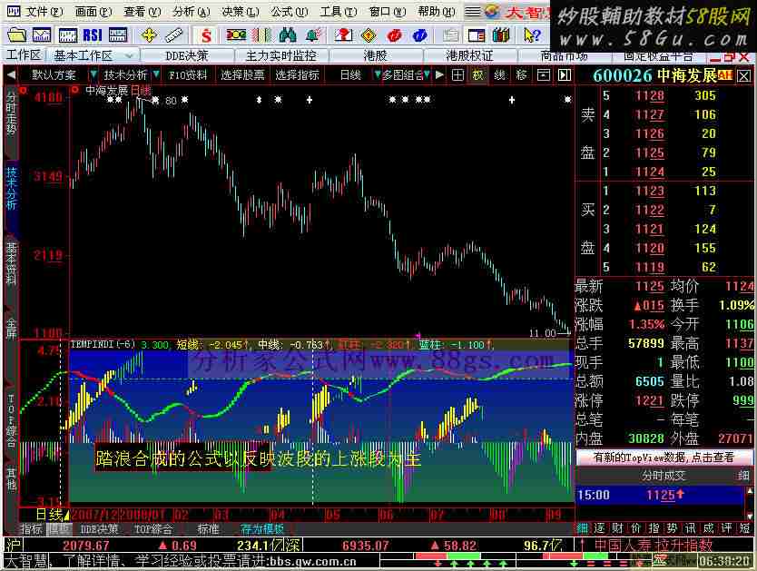Switch to the 主力实时监控 tab
Viewport: 757px width, 571px height.
281,56
